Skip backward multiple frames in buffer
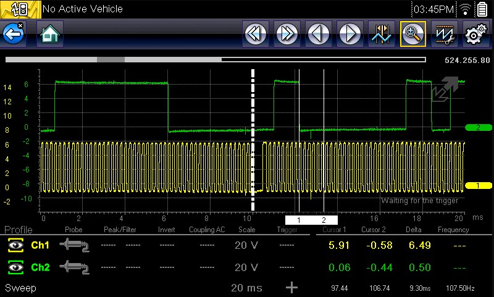The height and width of the screenshot is (297, 494). [x=254, y=34]
